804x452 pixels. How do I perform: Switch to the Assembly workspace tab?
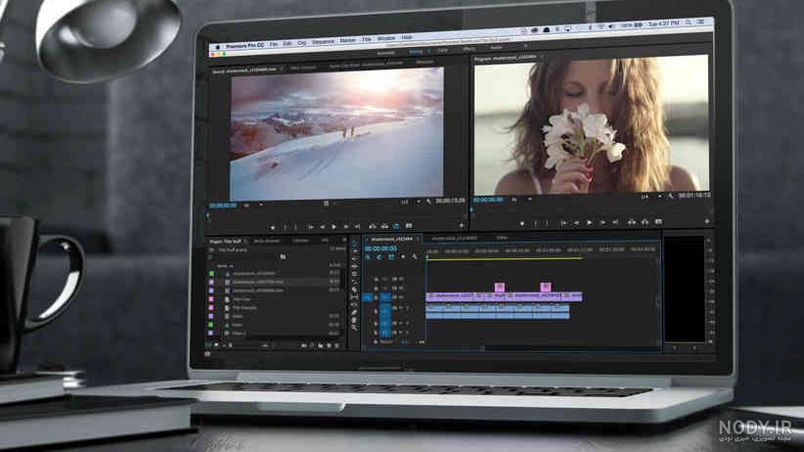385,53
